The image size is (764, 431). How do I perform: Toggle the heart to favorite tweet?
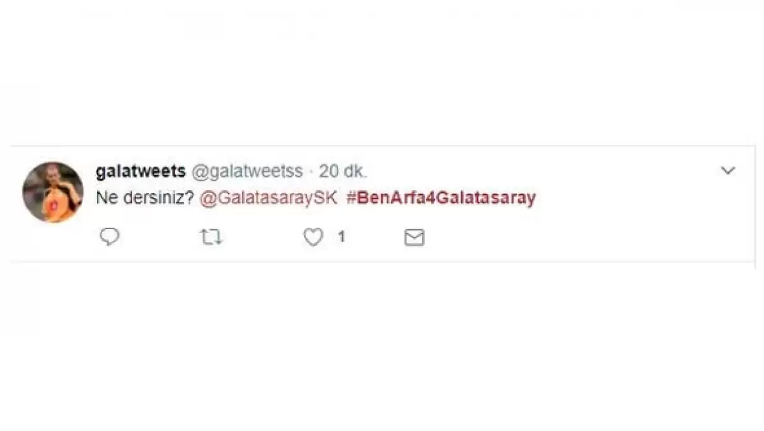tap(313, 237)
